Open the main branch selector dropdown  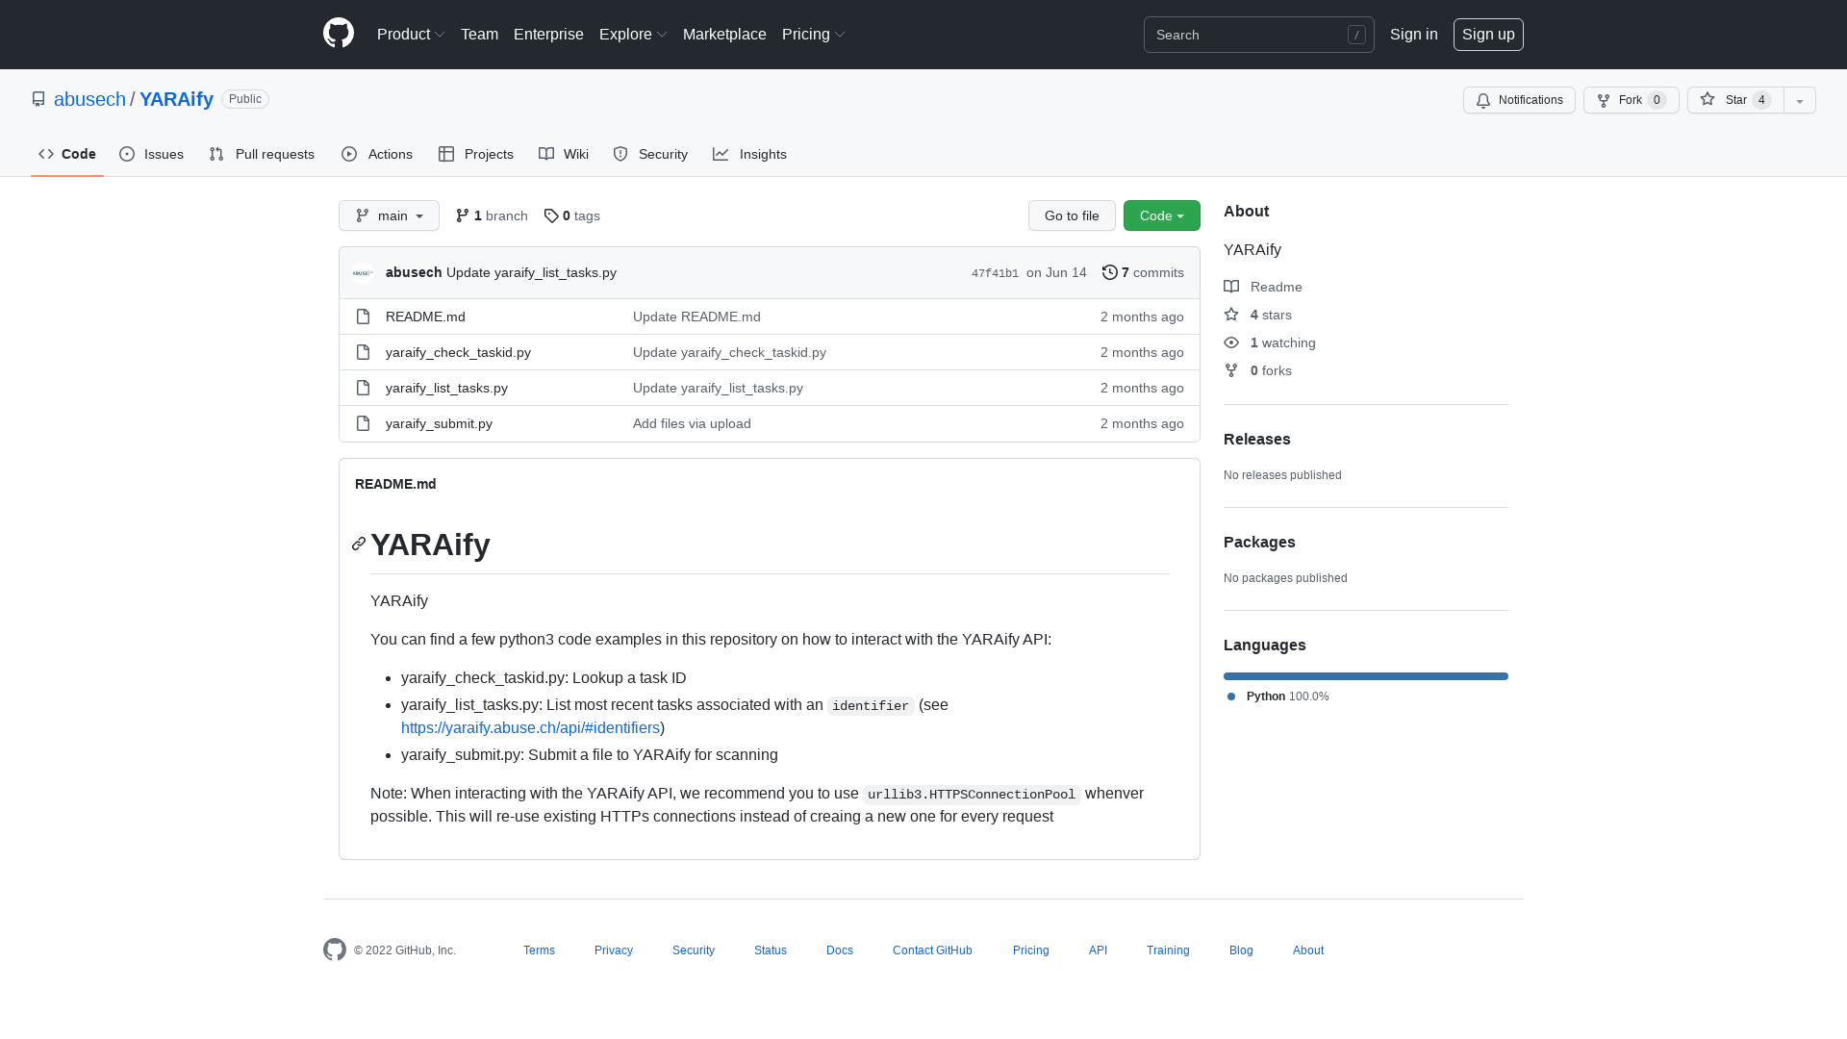tap(389, 215)
